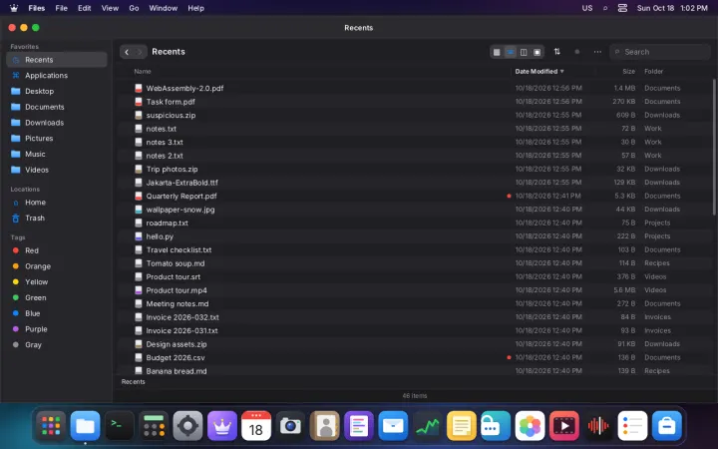718x449 pixels.
Task: Select Task form.pdf file row
Action: 415,102
